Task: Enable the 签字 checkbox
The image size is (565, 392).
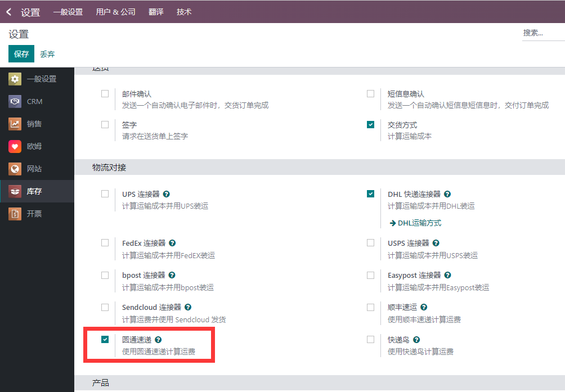Action: [105, 124]
